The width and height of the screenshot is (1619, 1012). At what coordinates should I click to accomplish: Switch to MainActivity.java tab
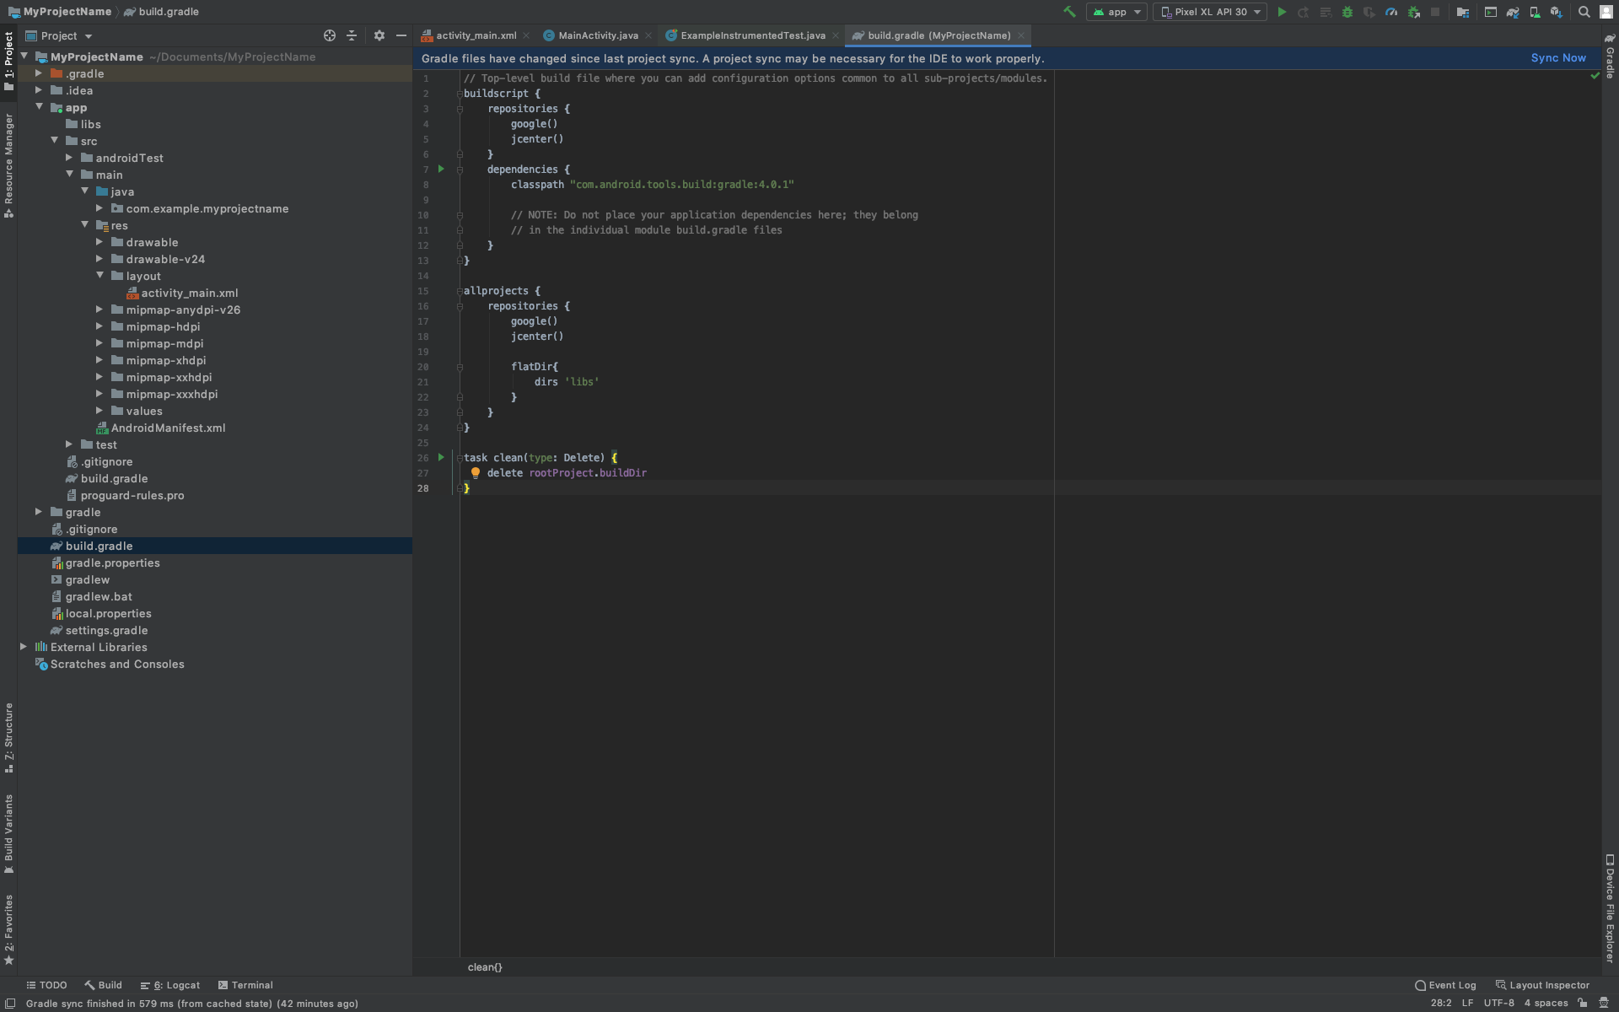coord(598,35)
